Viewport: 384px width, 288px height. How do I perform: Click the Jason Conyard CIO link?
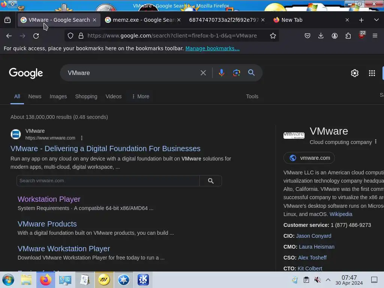click(313, 236)
